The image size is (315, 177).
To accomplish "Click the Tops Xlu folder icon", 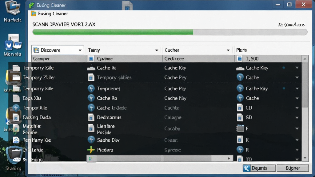I will click(x=16, y=98).
